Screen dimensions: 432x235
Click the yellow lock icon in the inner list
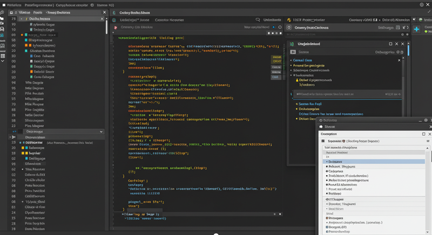click(x=297, y=80)
